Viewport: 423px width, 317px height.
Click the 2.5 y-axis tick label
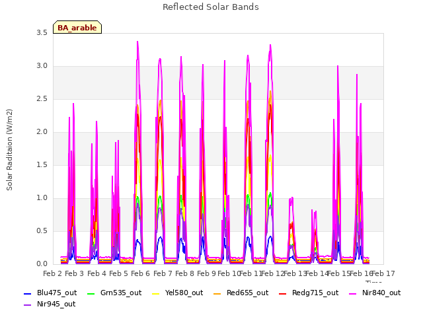coord(42,99)
